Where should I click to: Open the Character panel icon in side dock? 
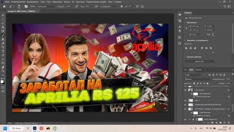coord(180,27)
